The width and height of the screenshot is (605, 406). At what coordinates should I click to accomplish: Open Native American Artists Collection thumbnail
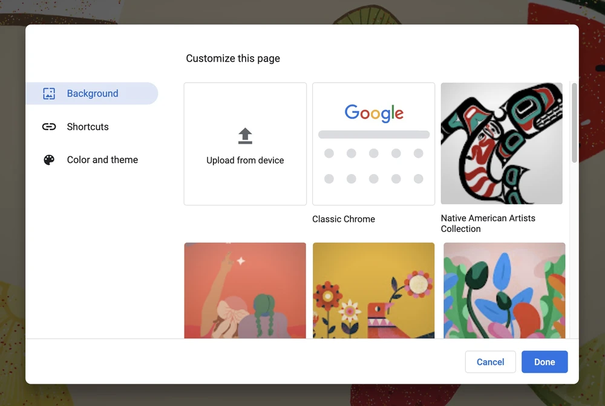[502, 143]
